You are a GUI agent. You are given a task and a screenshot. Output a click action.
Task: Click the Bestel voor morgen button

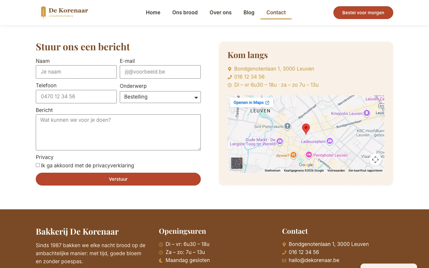coord(363,13)
